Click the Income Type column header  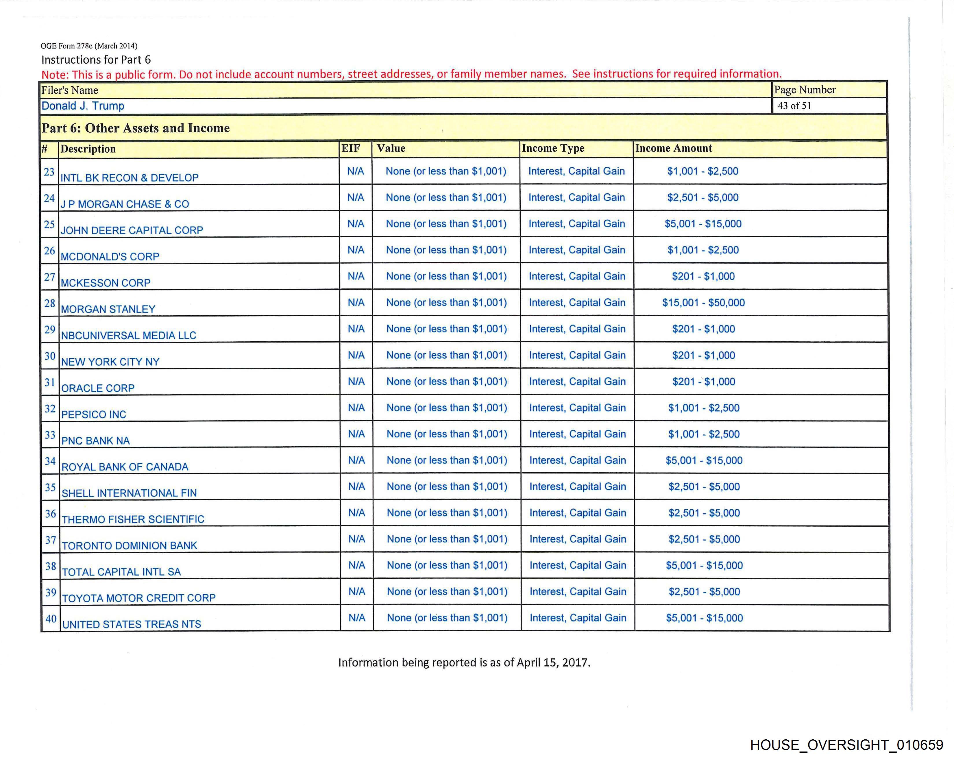pos(553,149)
